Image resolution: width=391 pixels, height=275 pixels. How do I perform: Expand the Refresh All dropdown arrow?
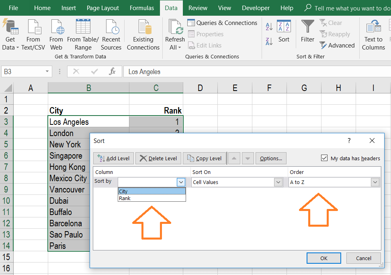click(x=180, y=48)
